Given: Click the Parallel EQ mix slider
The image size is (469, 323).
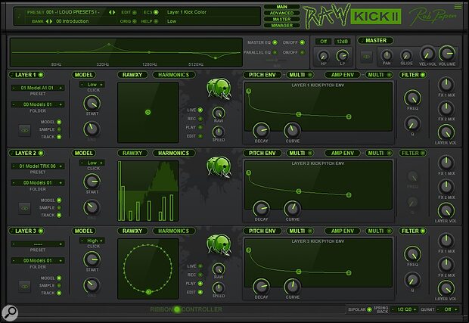Looking at the screenshot, I should pos(277,60).
